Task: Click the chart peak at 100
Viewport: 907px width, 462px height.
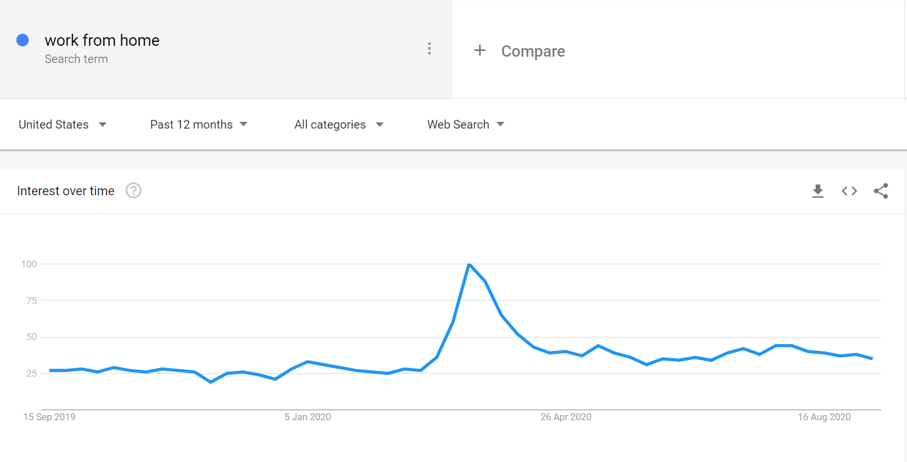Action: point(469,264)
